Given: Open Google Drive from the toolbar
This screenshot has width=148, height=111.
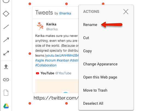Looking at the screenshot, I should pyautogui.click(x=6, y=106).
